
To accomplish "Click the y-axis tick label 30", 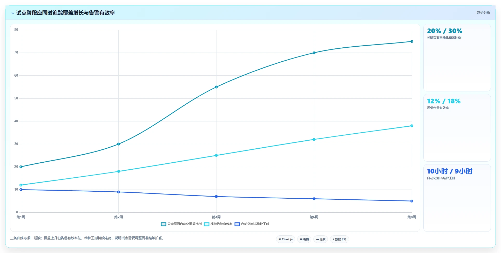I will pyautogui.click(x=16, y=144).
